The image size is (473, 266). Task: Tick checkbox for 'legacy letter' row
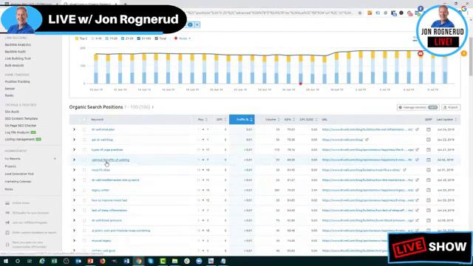point(84,190)
